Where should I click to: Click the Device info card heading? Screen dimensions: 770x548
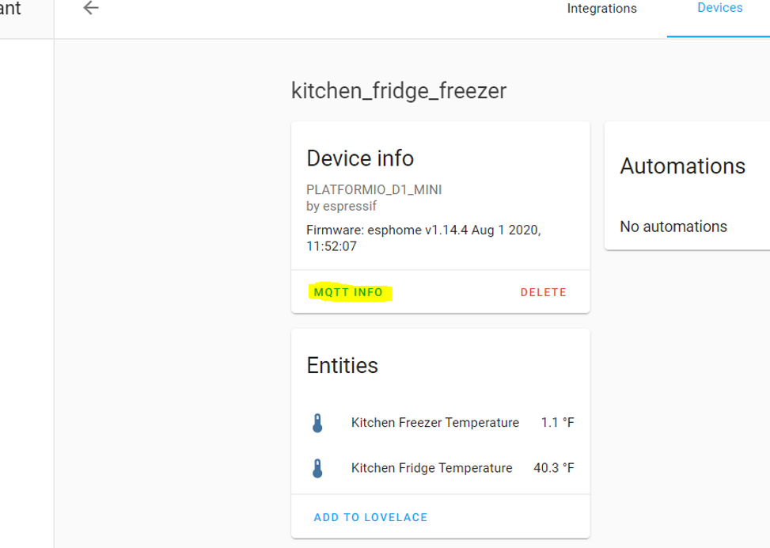click(360, 158)
